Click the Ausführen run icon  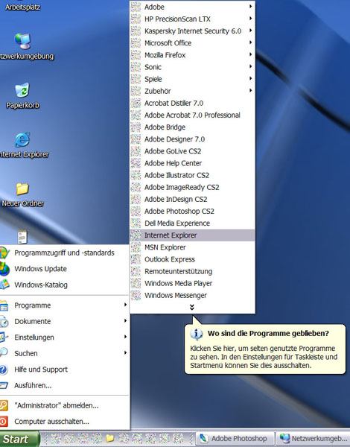(x=4, y=385)
